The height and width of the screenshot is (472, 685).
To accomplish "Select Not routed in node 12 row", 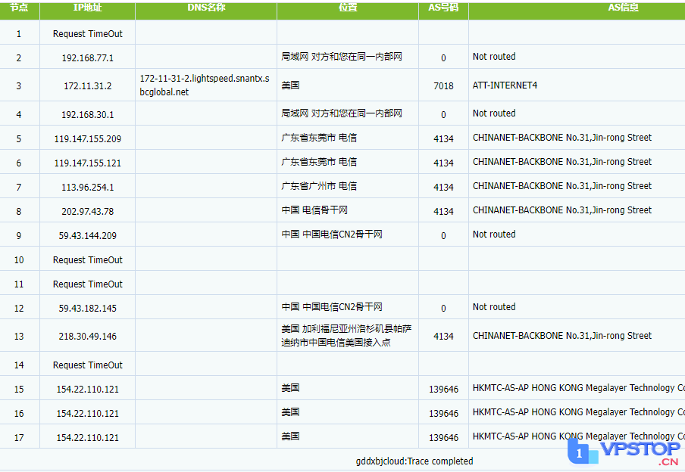I will 494,306.
